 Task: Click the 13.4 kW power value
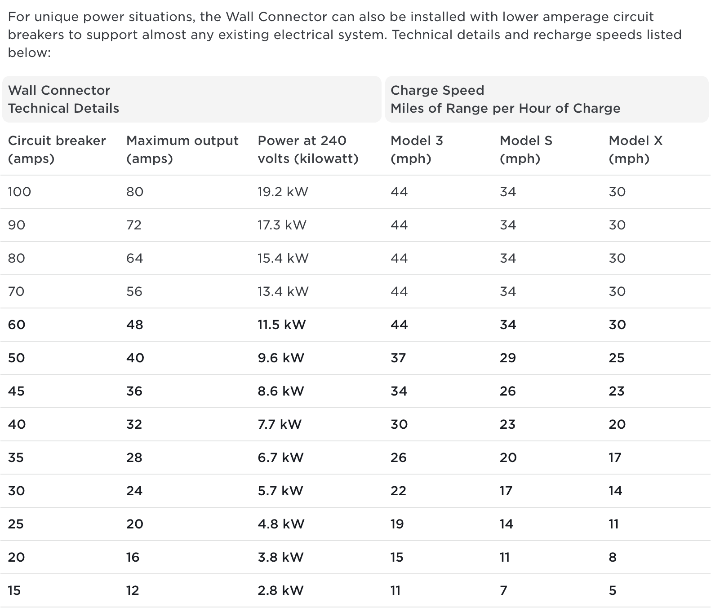[283, 291]
